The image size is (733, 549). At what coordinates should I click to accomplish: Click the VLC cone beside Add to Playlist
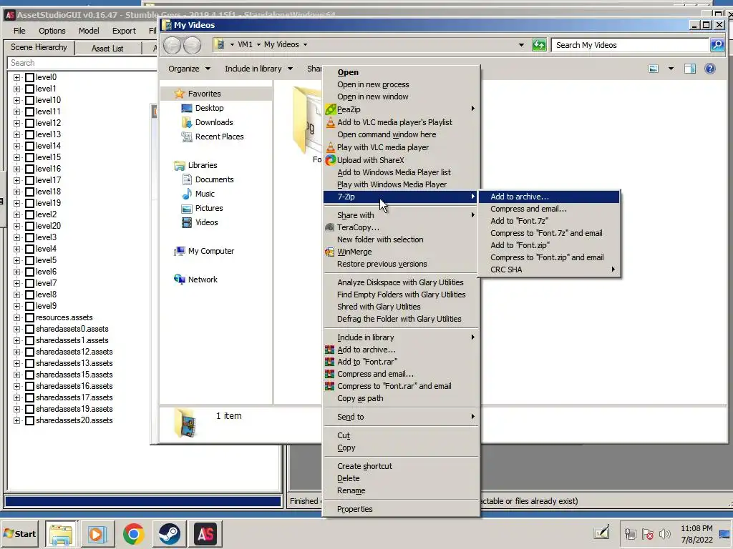click(331, 122)
